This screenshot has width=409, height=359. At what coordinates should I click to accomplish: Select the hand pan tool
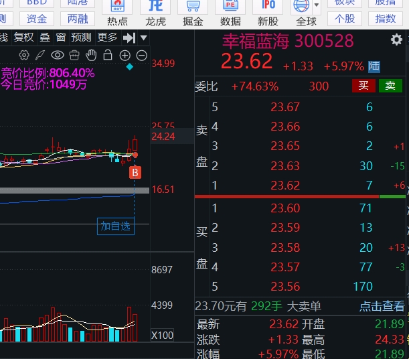[x=91, y=56]
